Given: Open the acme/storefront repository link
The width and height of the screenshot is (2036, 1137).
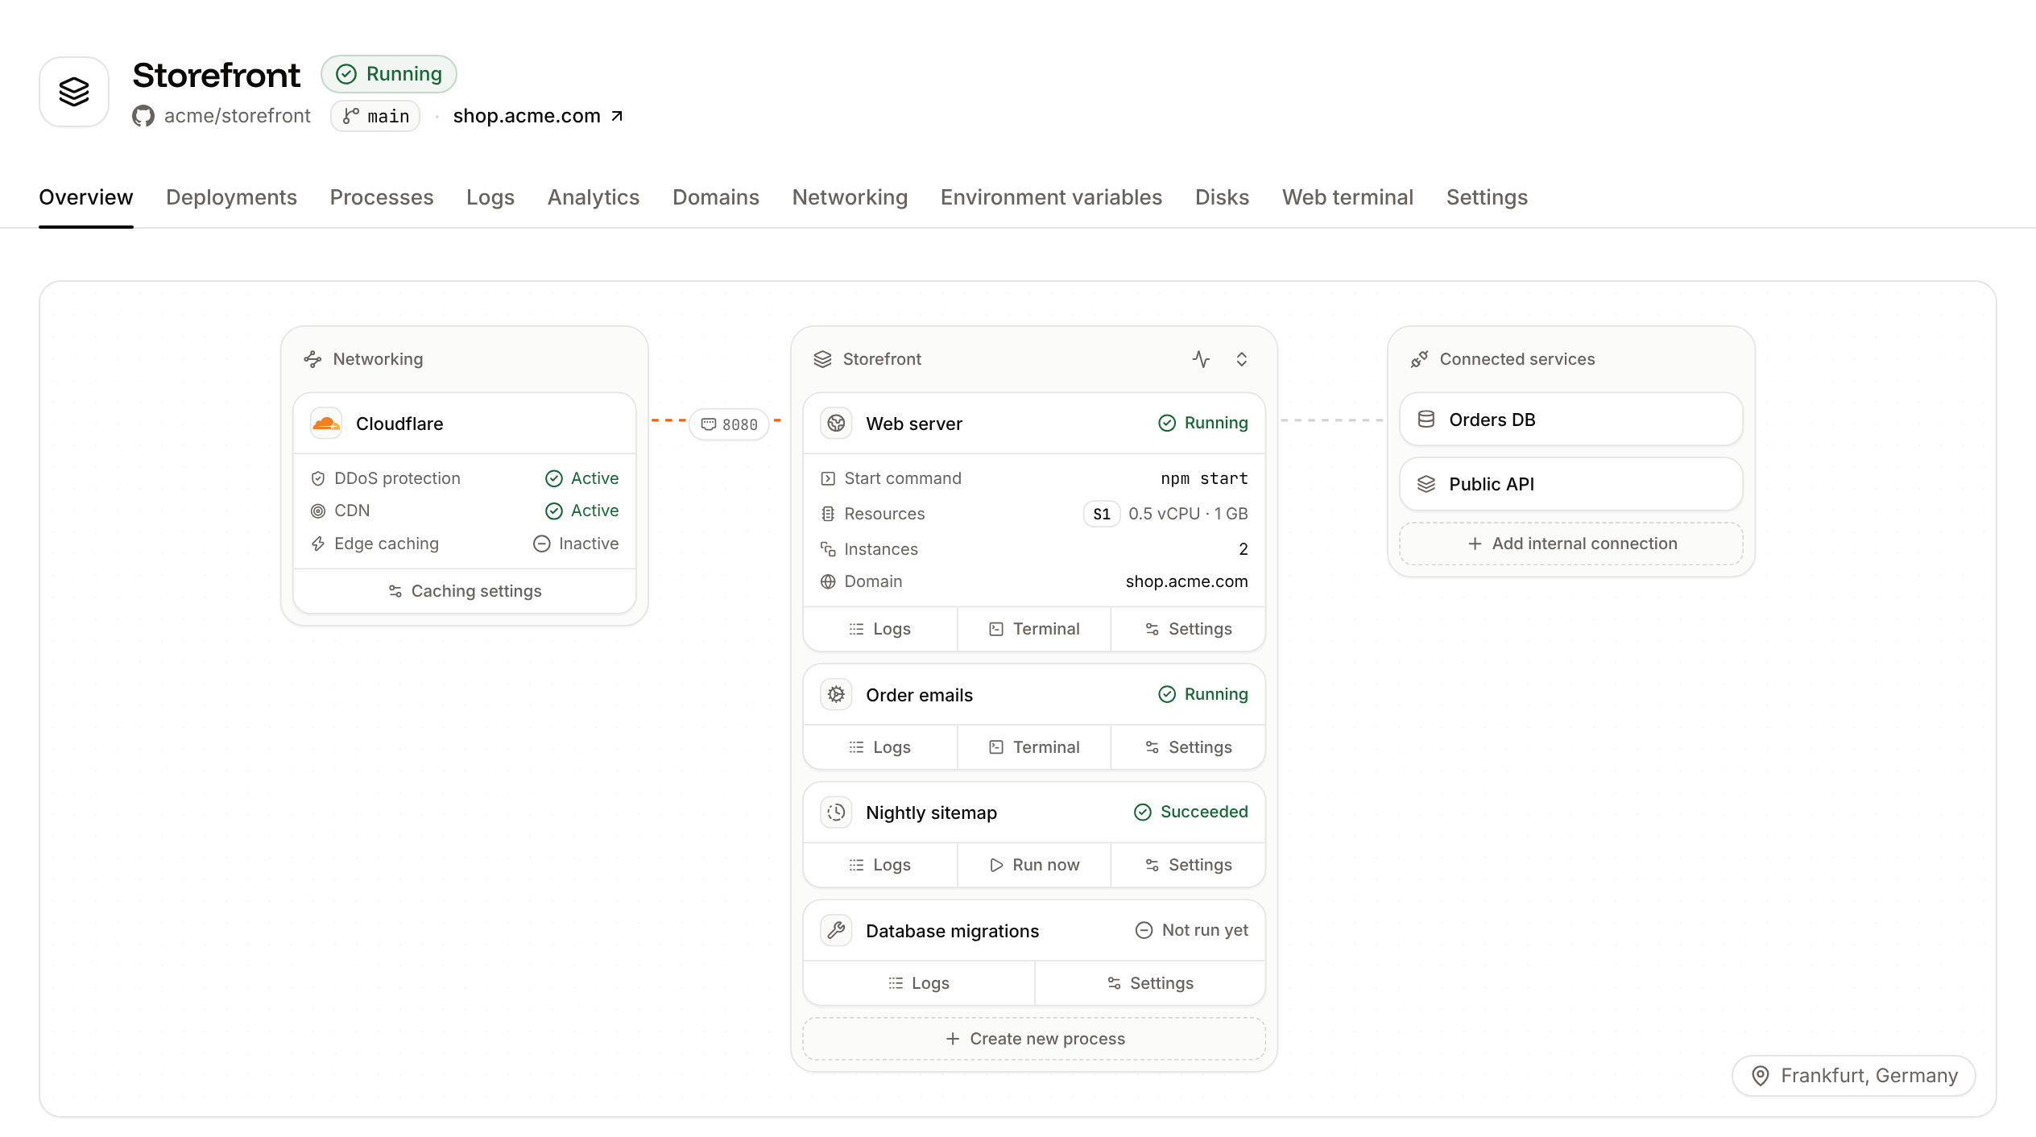Looking at the screenshot, I should coord(237,116).
